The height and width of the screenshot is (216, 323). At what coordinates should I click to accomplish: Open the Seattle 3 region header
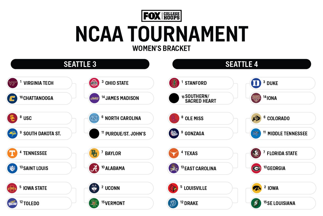click(80, 64)
